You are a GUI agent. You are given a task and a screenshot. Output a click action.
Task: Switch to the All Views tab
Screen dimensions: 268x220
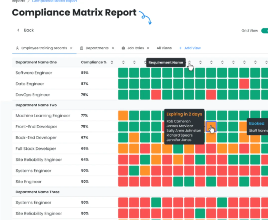pos(164,48)
